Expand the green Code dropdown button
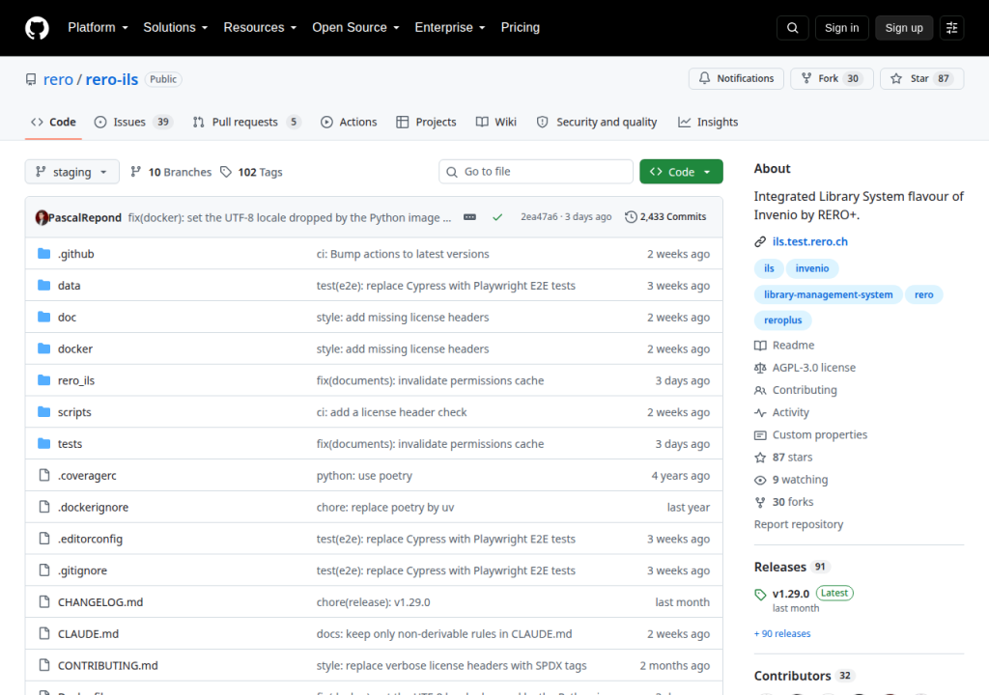 (681, 172)
